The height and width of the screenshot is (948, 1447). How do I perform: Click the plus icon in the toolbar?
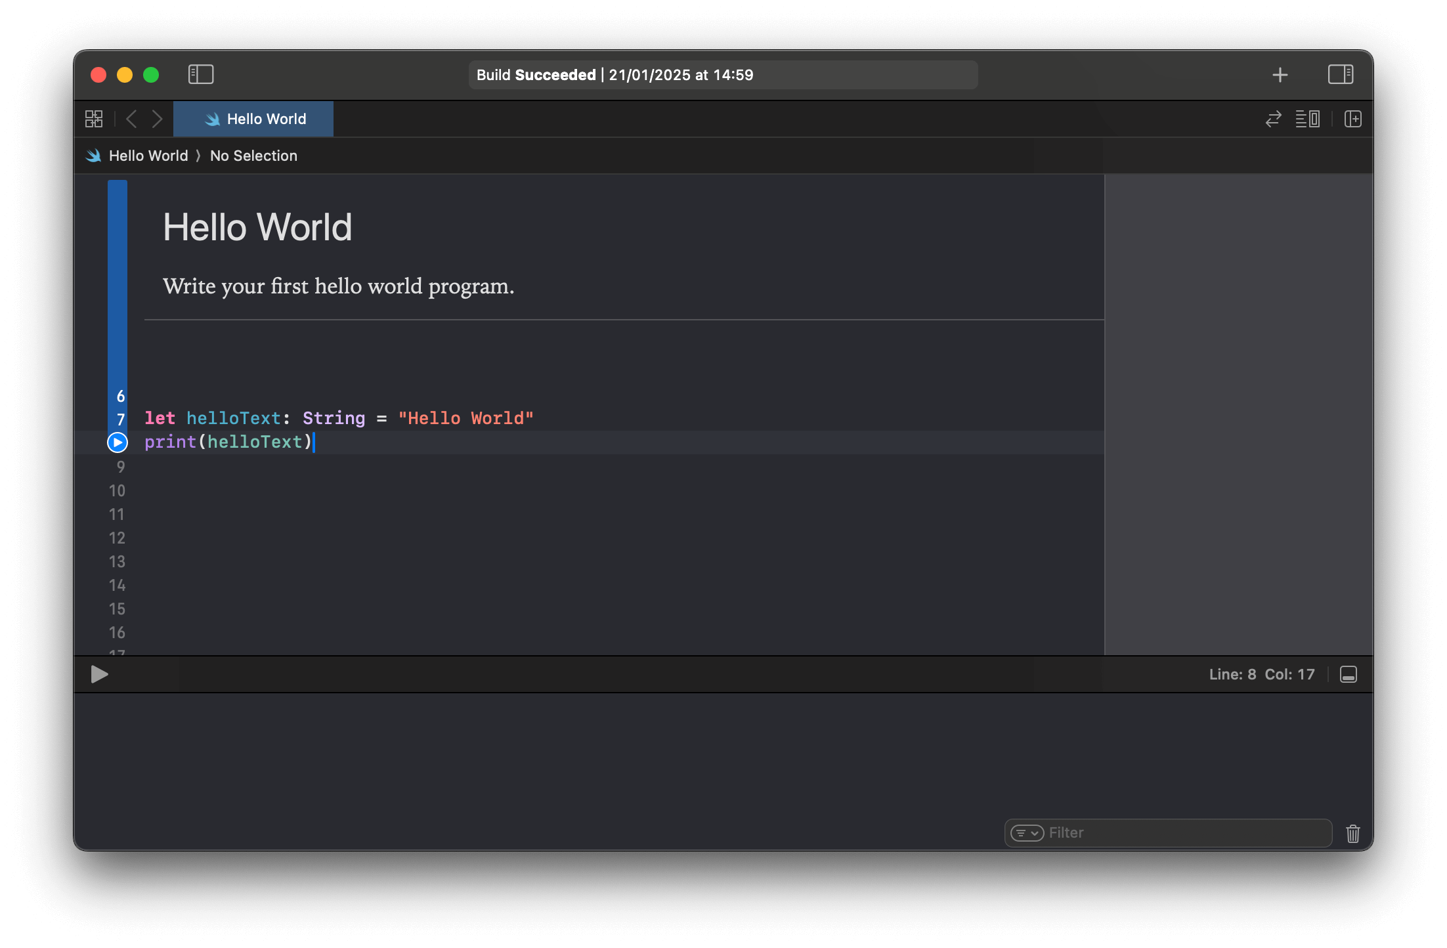[1280, 74]
